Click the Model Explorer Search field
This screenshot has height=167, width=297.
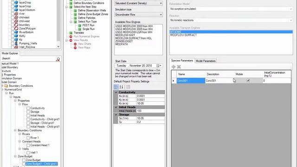(28, 58)
